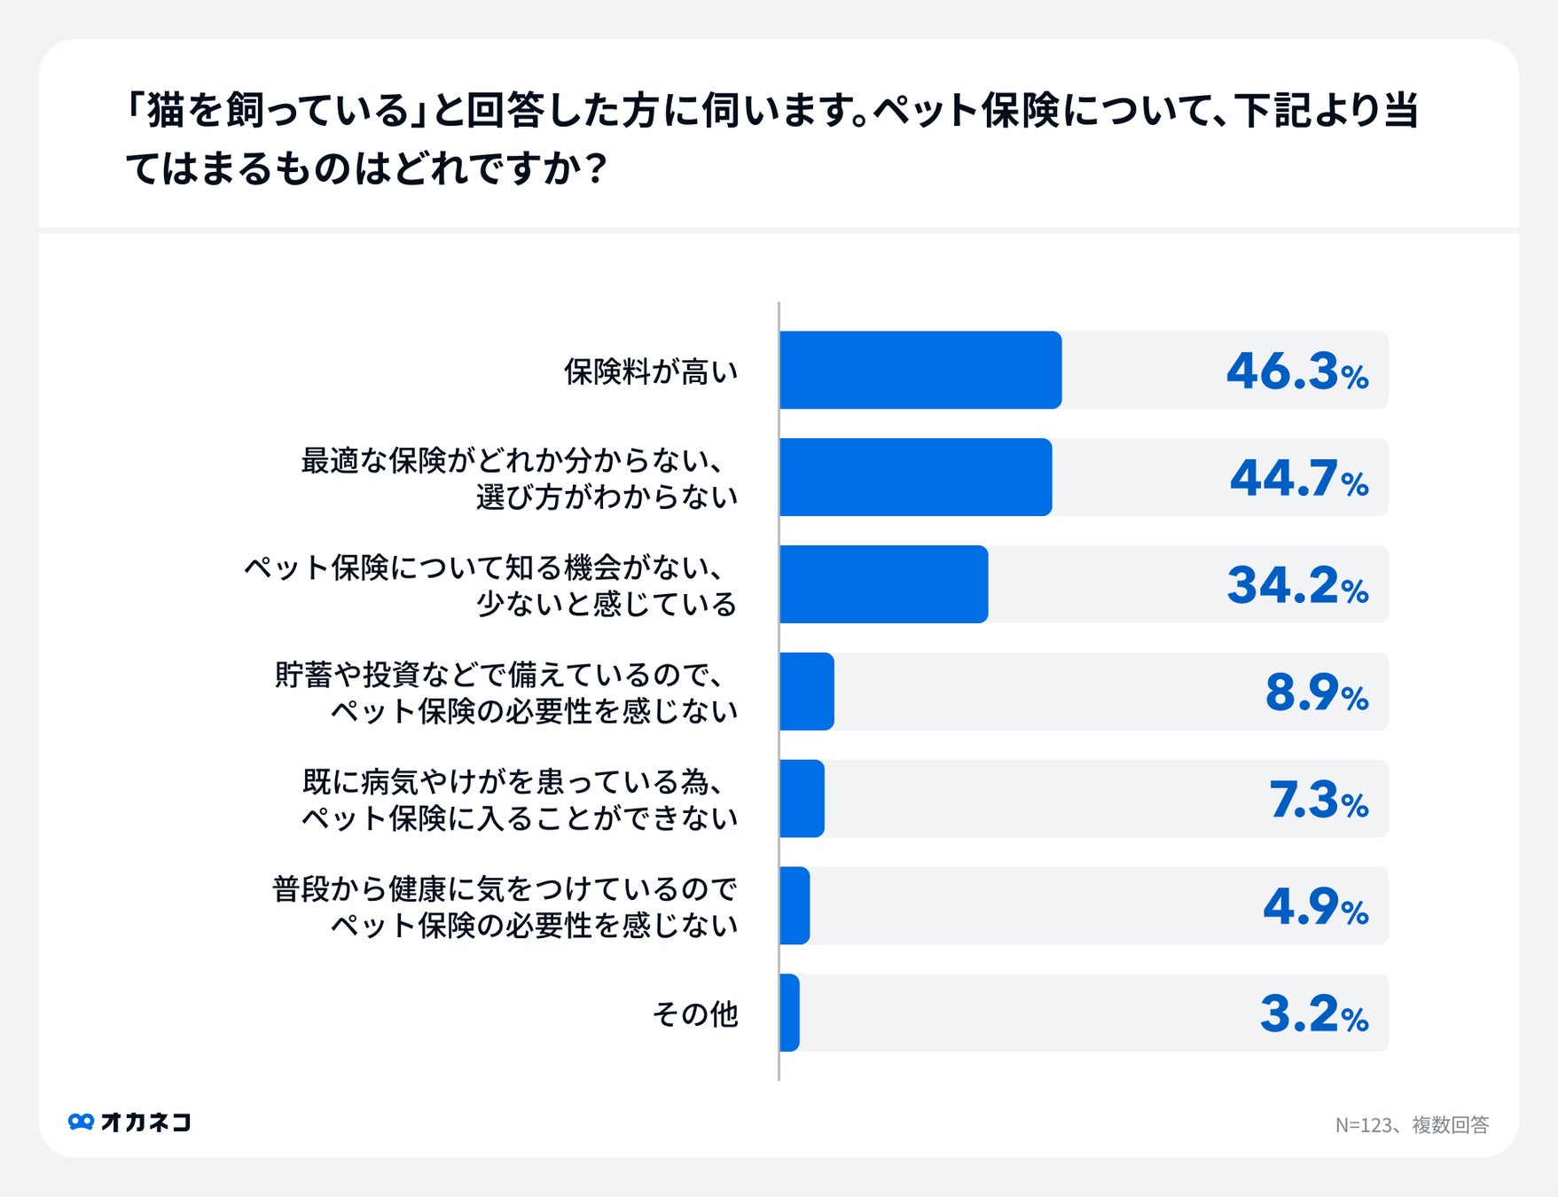Image resolution: width=1558 pixels, height=1197 pixels.
Task: Select the 4.9% blue bar
Action: pos(795,906)
